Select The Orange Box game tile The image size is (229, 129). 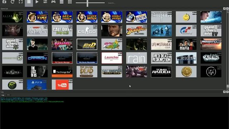tap(62, 72)
